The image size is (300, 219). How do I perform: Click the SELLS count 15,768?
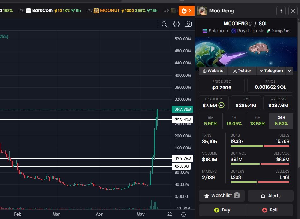pyautogui.click(x=283, y=141)
